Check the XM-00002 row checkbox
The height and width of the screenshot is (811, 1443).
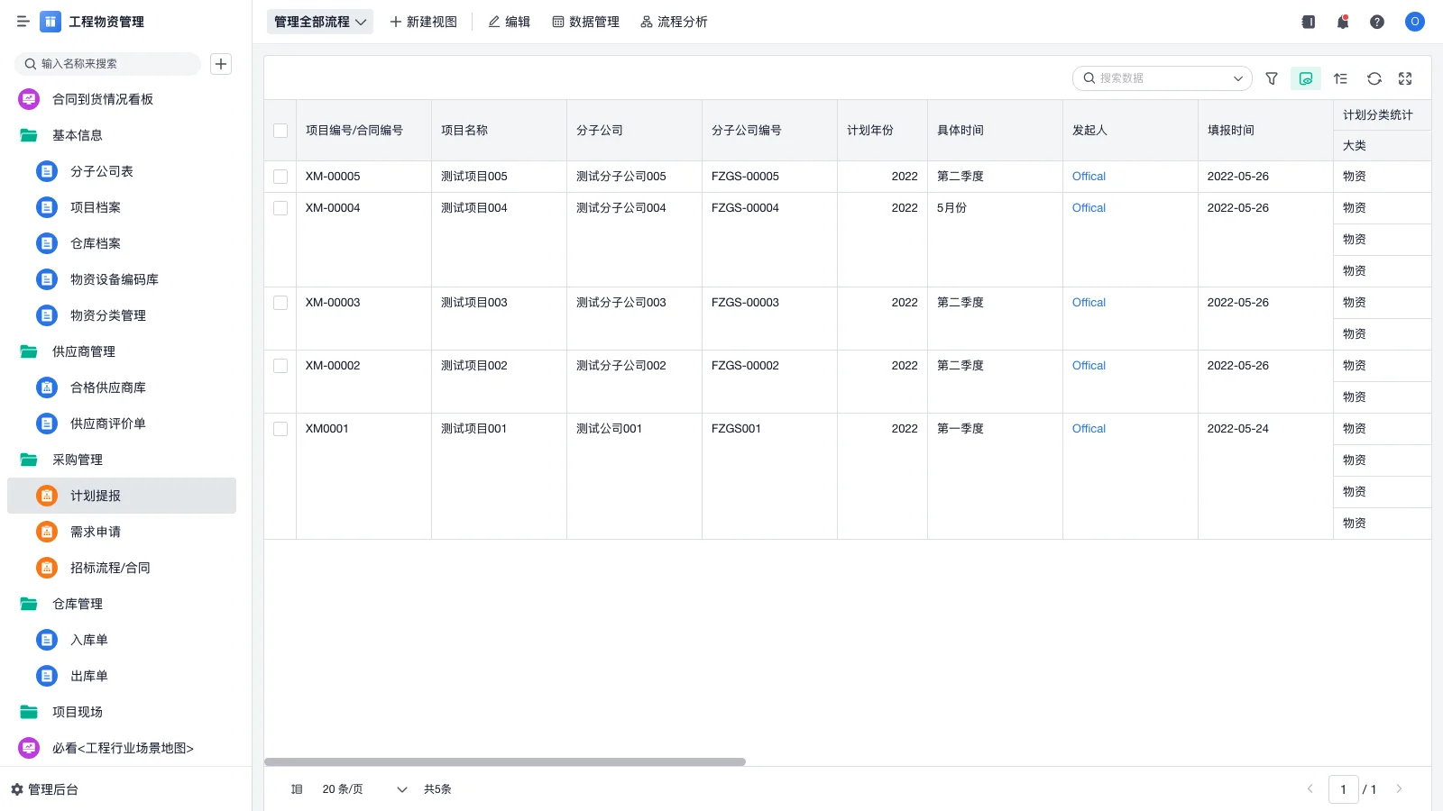coord(280,366)
